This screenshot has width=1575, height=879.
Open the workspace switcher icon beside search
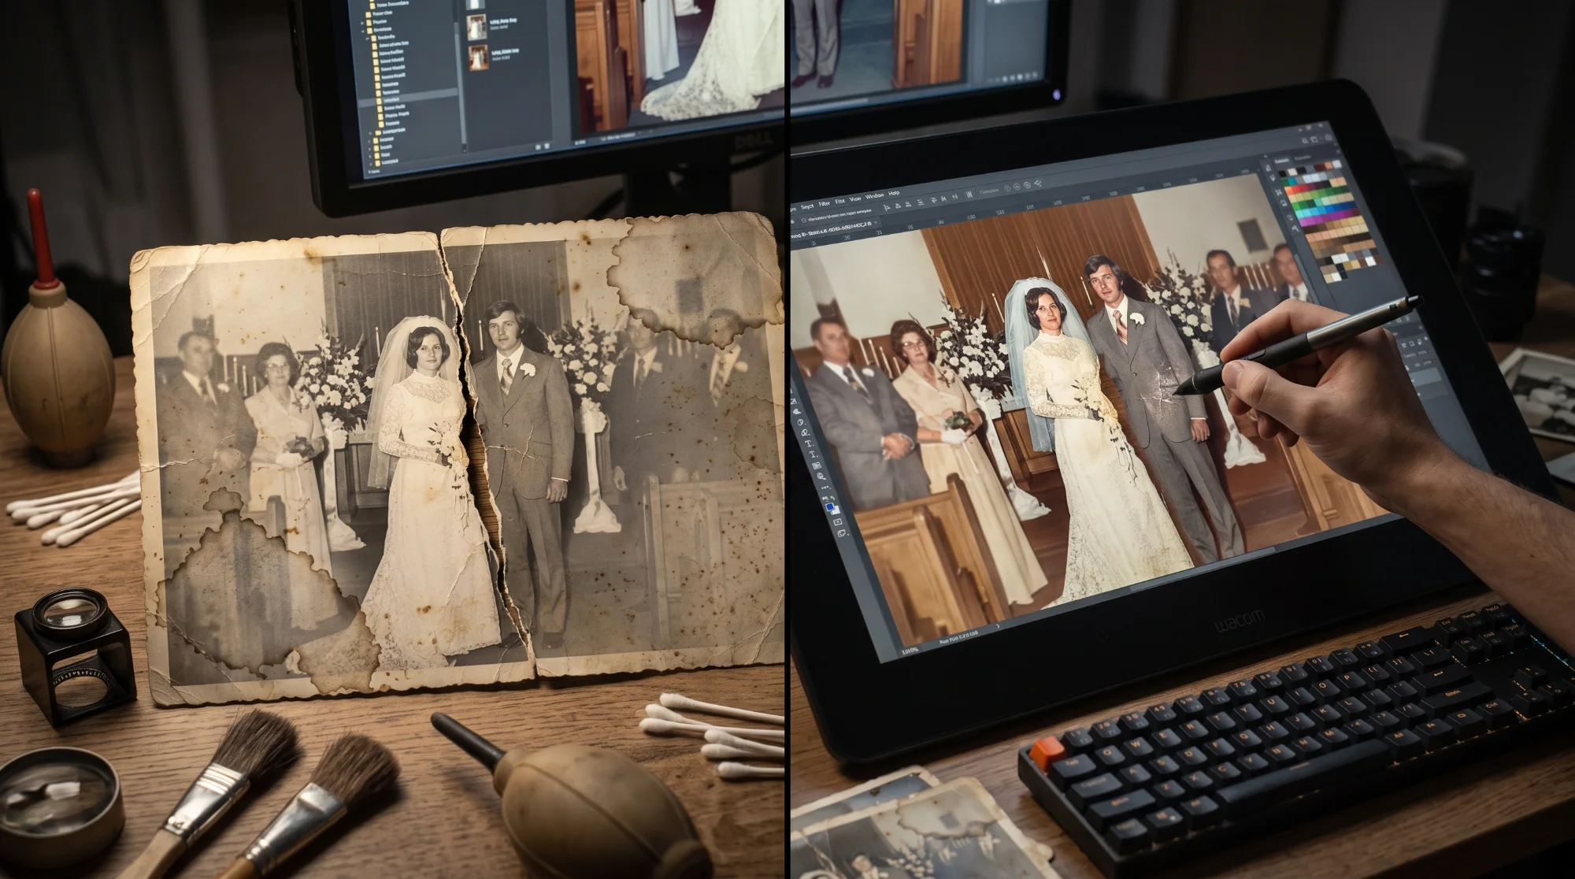point(1314,139)
